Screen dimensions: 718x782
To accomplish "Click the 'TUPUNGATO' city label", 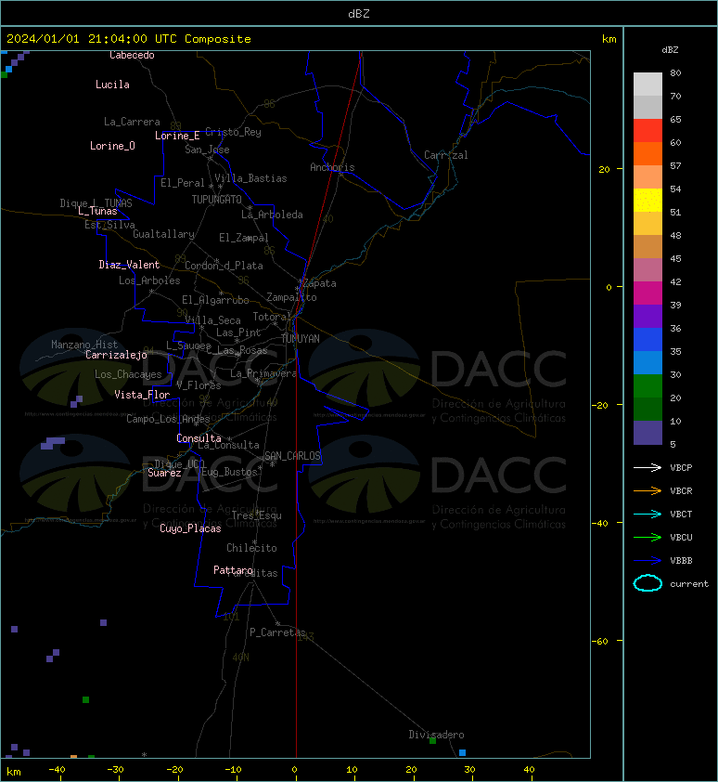I will (x=217, y=200).
